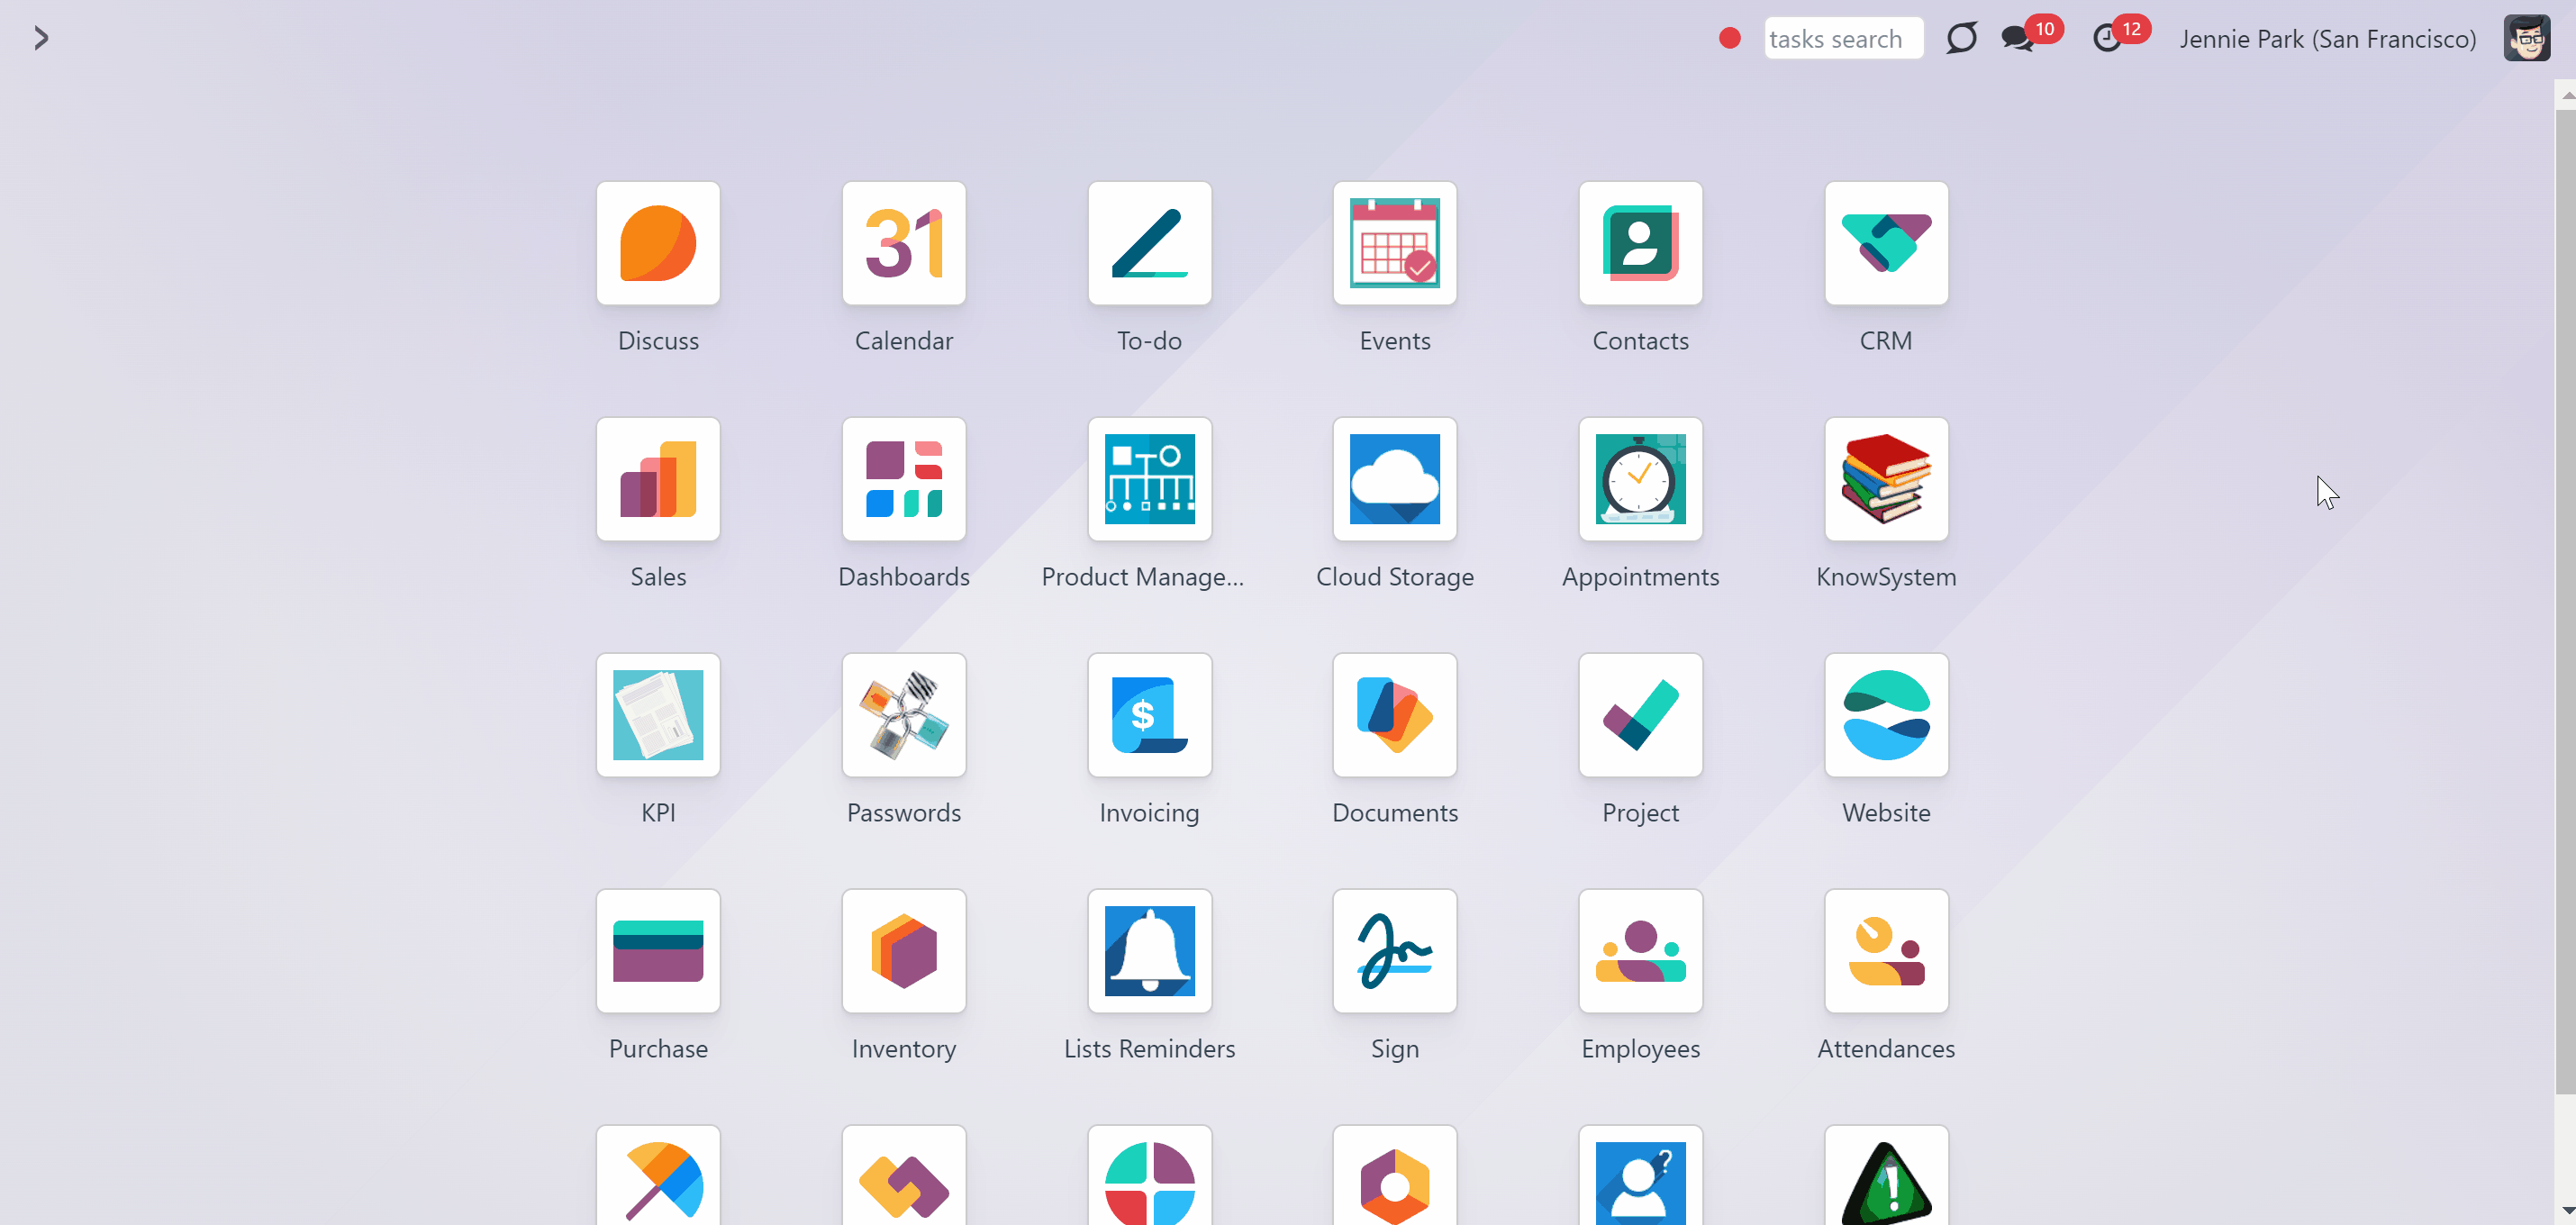
Task: Open the Invoicing app
Action: pos(1150,715)
